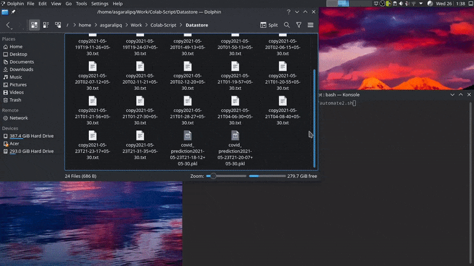Navigate to Work in the breadcrumb

[136, 25]
